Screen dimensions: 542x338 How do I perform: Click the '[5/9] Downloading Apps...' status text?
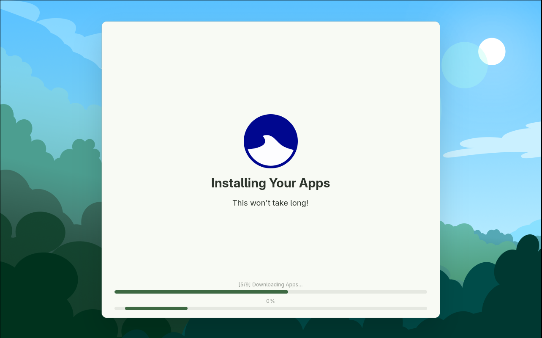click(270, 284)
